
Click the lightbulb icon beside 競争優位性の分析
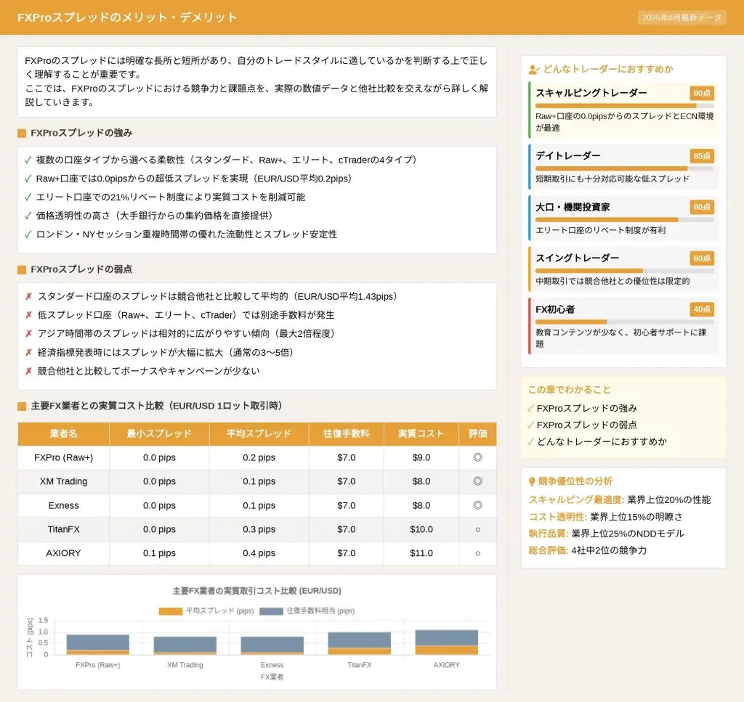pos(531,481)
